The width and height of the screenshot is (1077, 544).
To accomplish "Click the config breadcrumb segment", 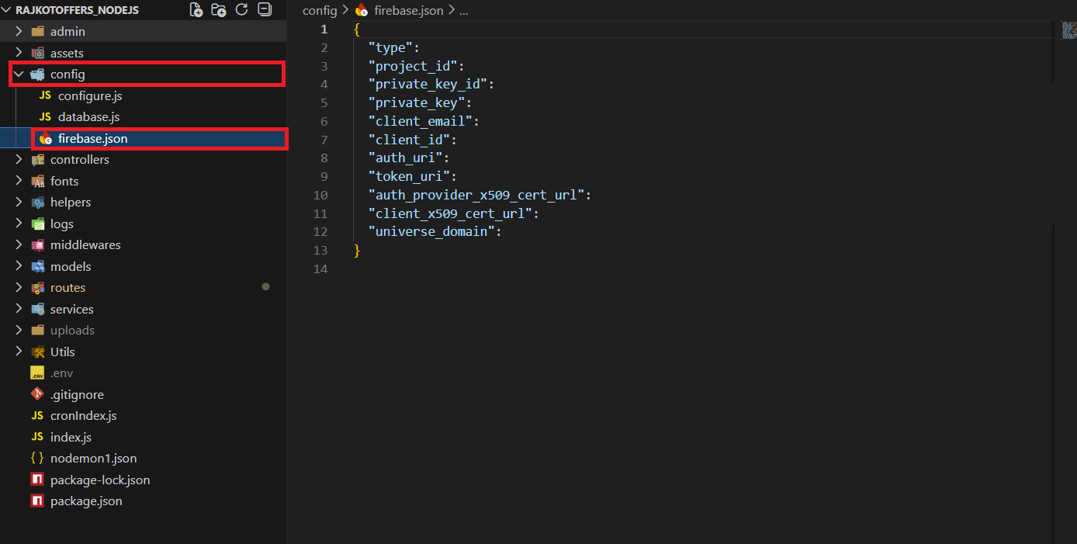I will (x=319, y=11).
